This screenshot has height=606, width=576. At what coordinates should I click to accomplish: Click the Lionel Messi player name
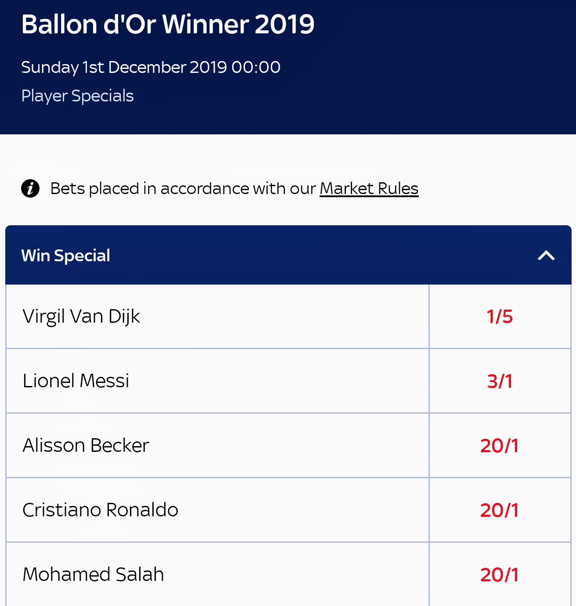coord(76,381)
